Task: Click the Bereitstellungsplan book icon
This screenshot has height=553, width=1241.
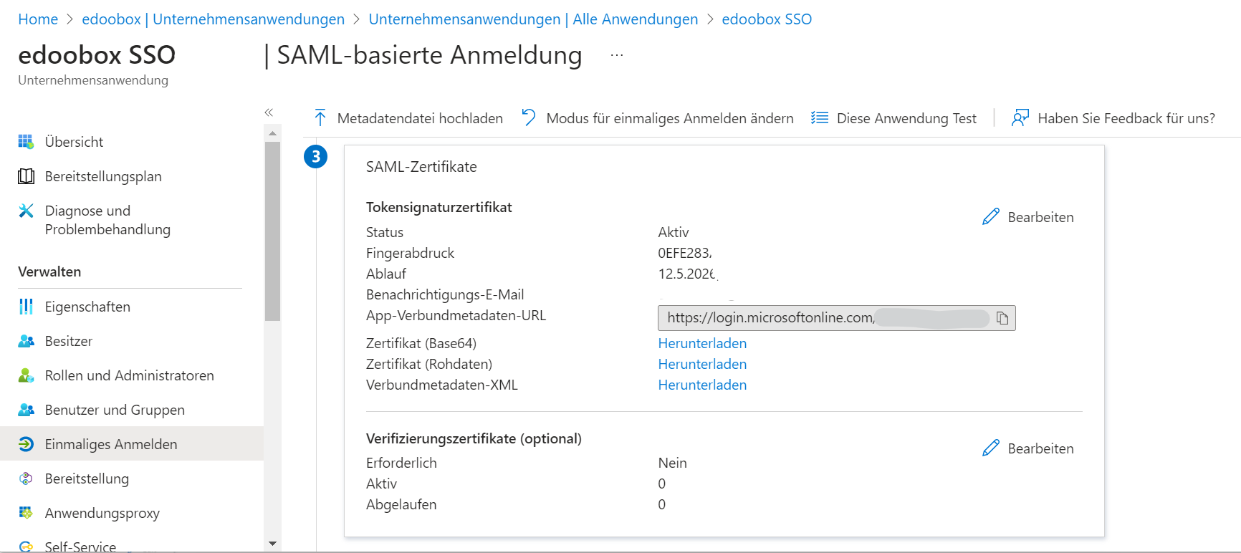Action: pos(26,176)
